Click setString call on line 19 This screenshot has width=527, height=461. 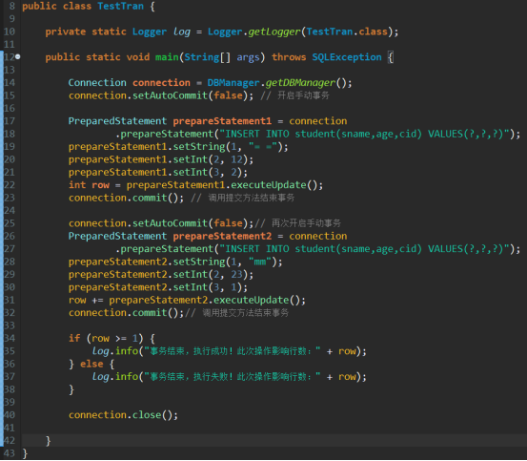231,147
